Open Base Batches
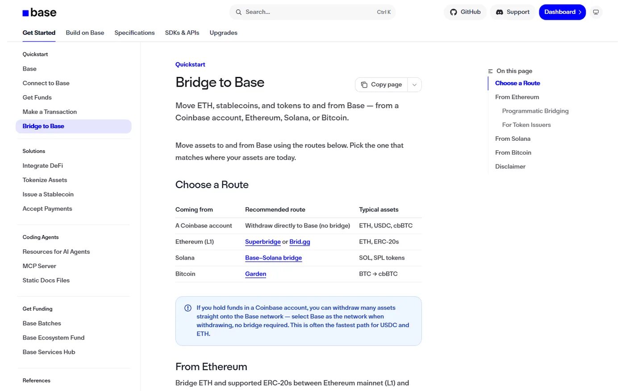The image size is (625, 391). pos(42,323)
